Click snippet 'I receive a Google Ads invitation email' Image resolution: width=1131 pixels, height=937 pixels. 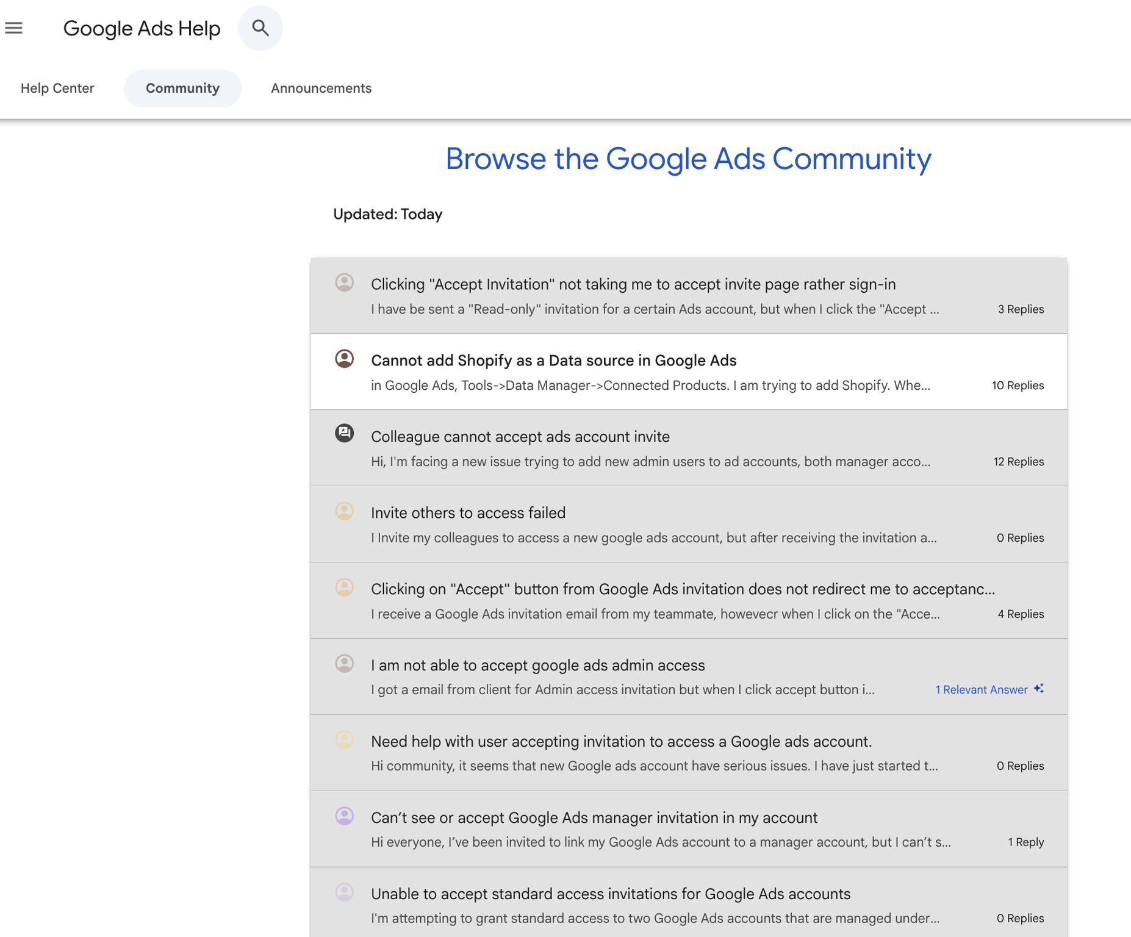655,614
